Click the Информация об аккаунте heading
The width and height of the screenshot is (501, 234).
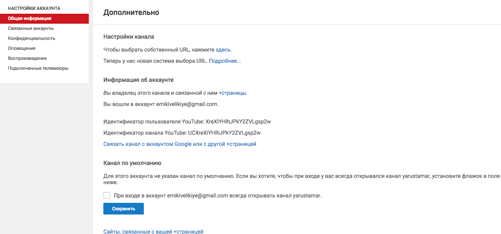(x=138, y=80)
